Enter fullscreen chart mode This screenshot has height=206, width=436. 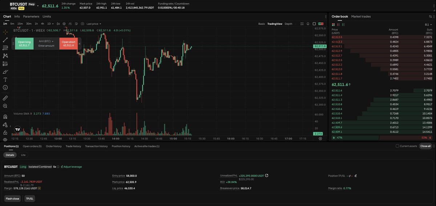click(302, 24)
